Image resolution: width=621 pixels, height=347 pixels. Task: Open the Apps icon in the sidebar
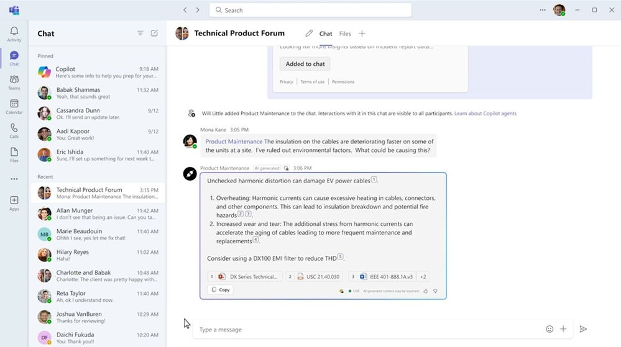click(14, 203)
